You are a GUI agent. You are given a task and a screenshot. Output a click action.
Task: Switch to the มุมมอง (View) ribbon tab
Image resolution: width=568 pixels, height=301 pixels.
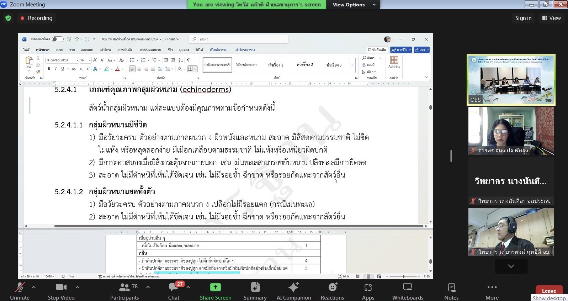click(x=184, y=50)
